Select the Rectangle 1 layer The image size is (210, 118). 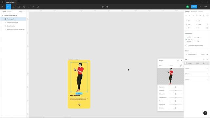13,19
